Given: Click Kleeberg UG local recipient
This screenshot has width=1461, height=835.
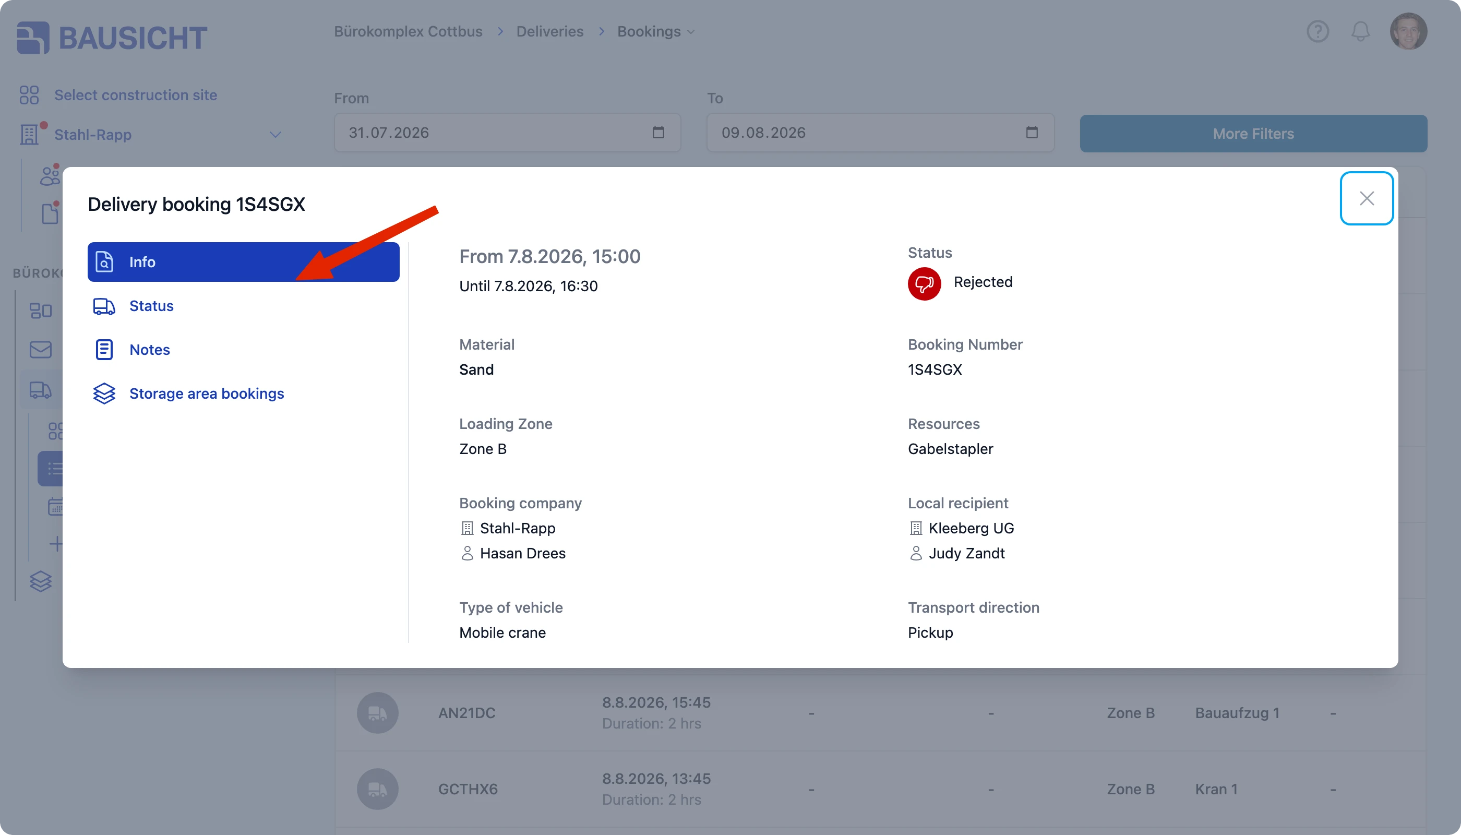Looking at the screenshot, I should coord(972,528).
